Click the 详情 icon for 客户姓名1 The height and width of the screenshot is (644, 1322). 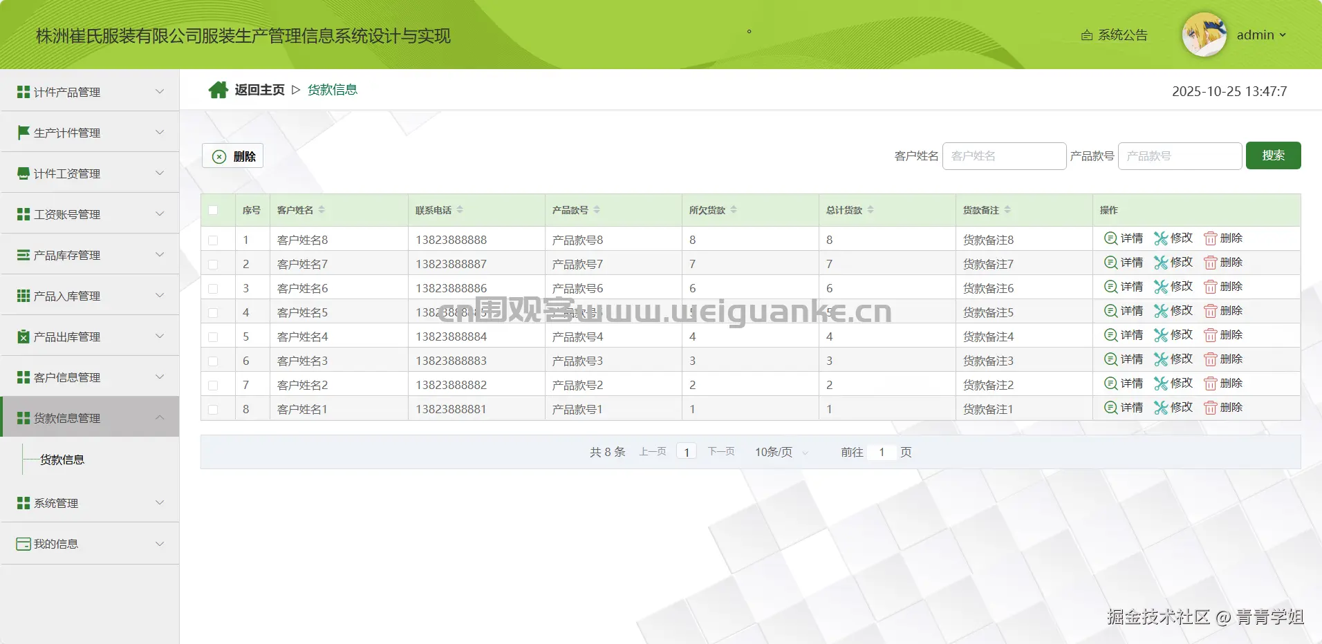pyautogui.click(x=1110, y=408)
